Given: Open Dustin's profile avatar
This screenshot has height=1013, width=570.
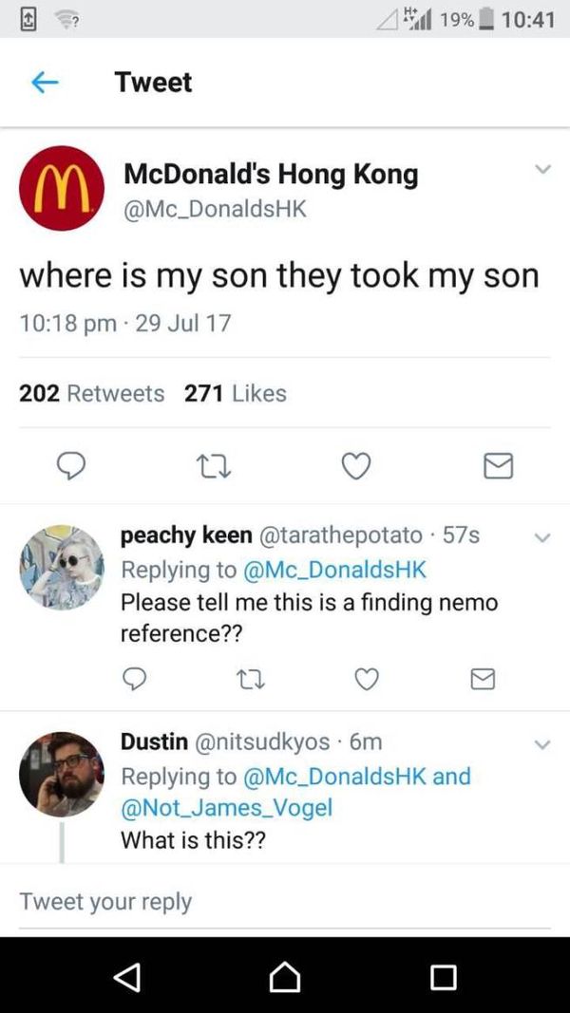Looking at the screenshot, I should point(62,774).
